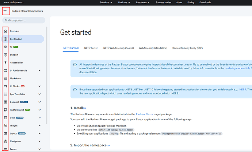This screenshot has width=252, height=152.
Task: Expand the UI Fundamentals section chevron
Action: coord(40,71)
